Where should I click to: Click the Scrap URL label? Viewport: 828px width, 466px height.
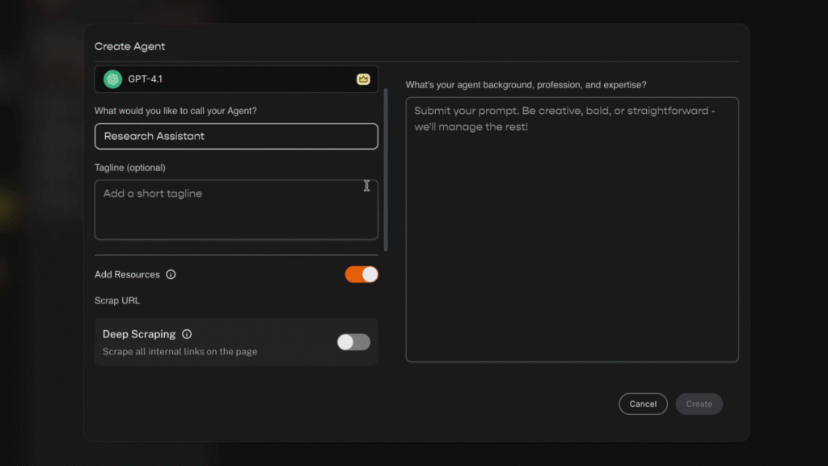point(117,301)
